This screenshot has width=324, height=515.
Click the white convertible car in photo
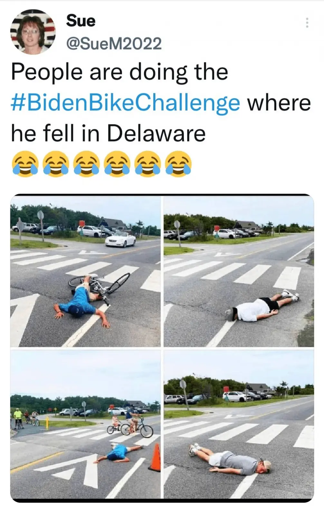[x=121, y=240]
